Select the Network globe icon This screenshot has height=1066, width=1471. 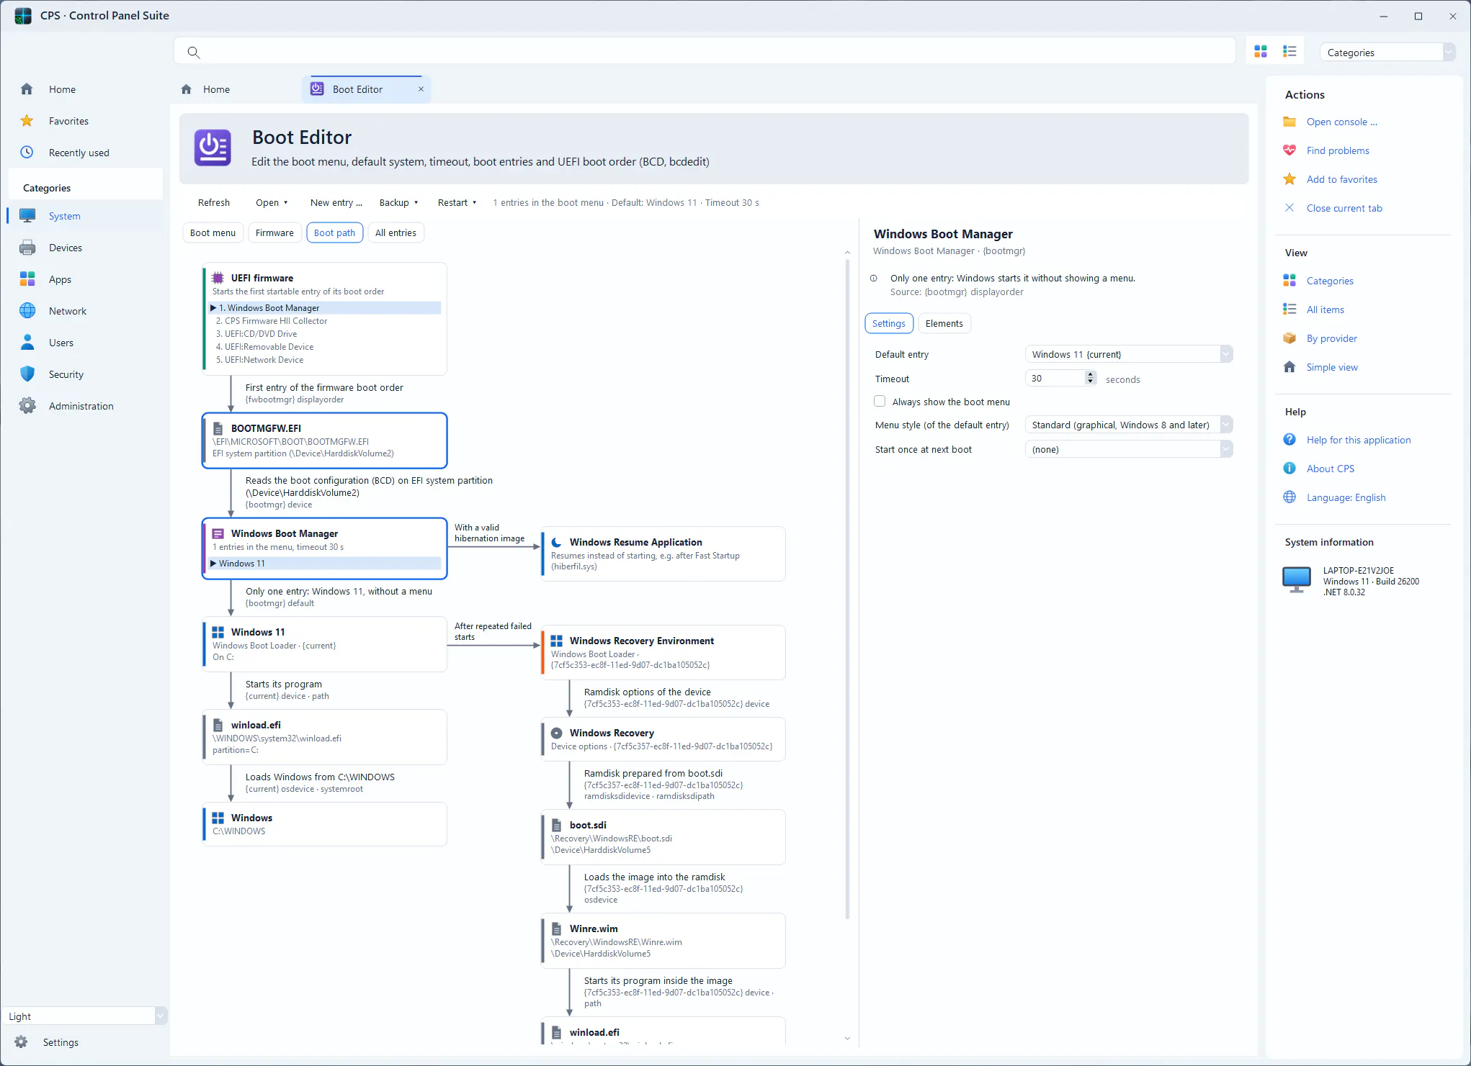click(27, 311)
